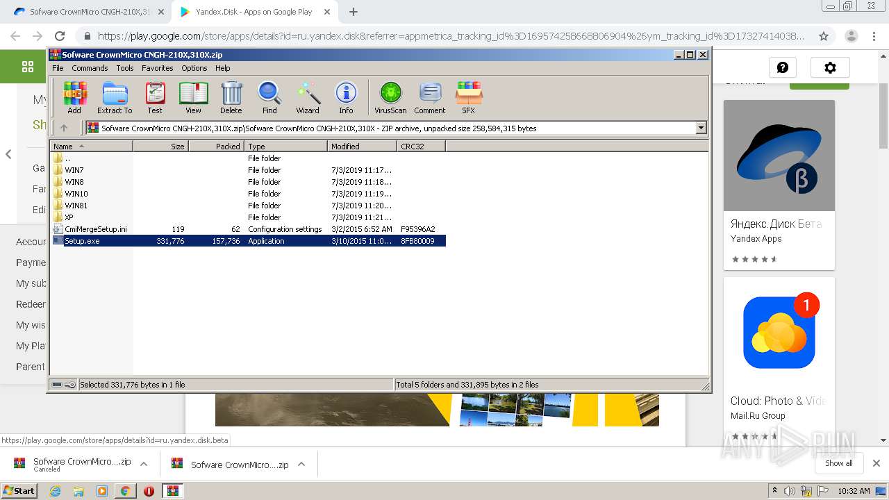The height and width of the screenshot is (500, 889).
Task: Open the Yandex Apps developer link
Action: 756,238
